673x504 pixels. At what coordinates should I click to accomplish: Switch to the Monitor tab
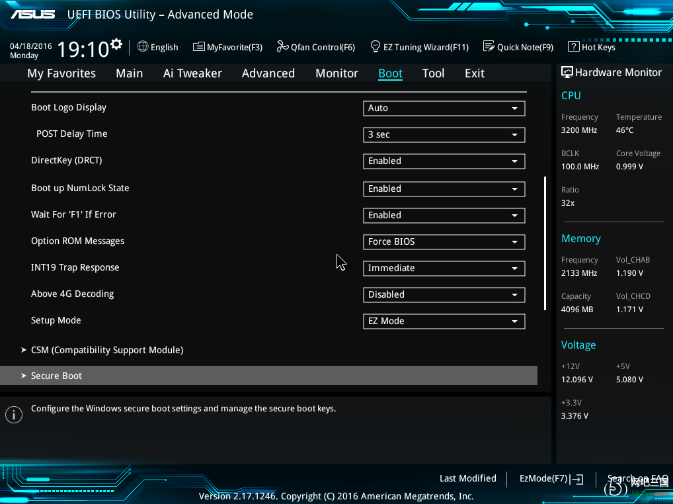[337, 73]
